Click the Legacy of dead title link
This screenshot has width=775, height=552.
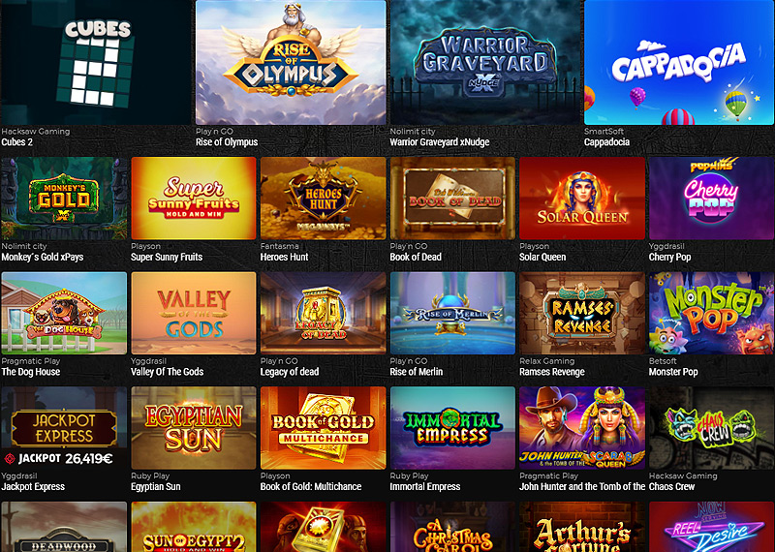pyautogui.click(x=290, y=372)
